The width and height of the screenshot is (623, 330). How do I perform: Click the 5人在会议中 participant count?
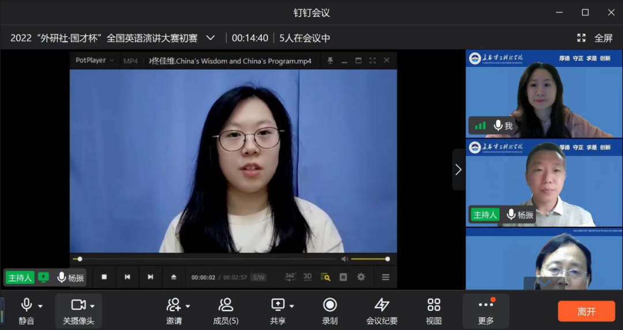click(305, 38)
